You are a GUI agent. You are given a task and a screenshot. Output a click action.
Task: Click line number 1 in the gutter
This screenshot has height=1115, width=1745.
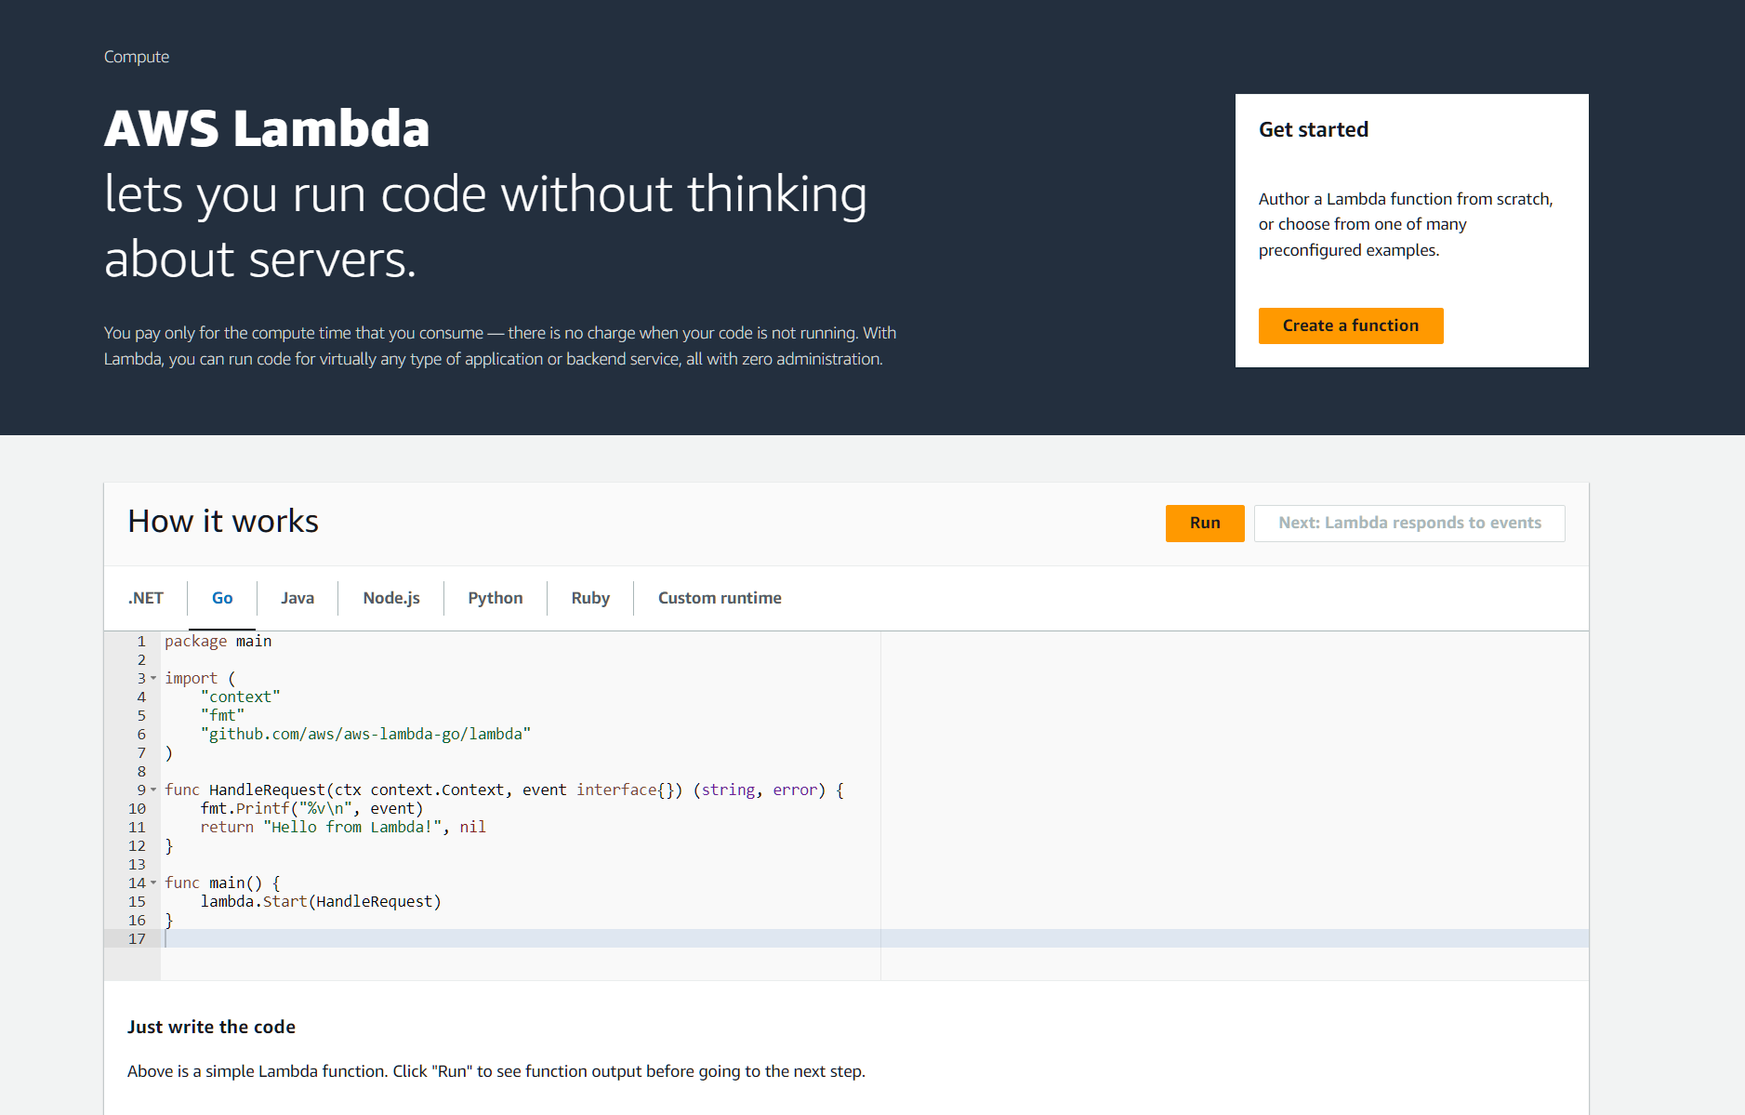[x=141, y=641]
